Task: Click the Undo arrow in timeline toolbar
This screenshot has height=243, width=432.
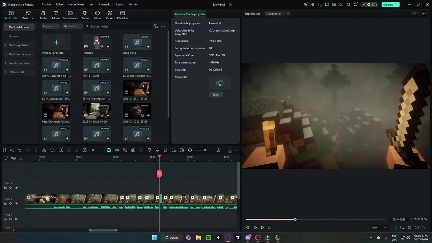Action: coord(20,150)
